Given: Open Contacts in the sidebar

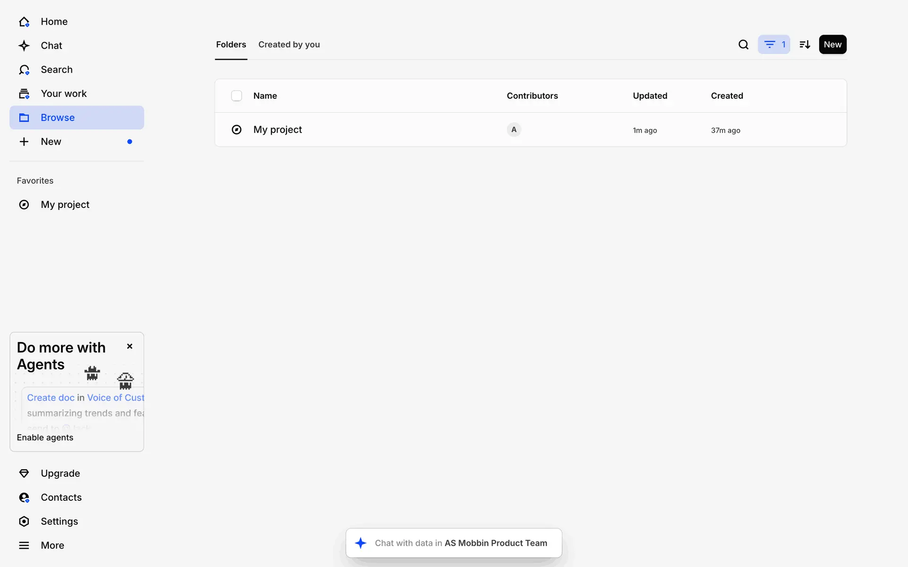Looking at the screenshot, I should point(61,498).
